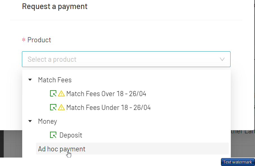Collapse the Money group
Screen dimensions: 255x166
tap(30, 121)
